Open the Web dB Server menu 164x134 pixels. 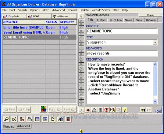point(101,10)
